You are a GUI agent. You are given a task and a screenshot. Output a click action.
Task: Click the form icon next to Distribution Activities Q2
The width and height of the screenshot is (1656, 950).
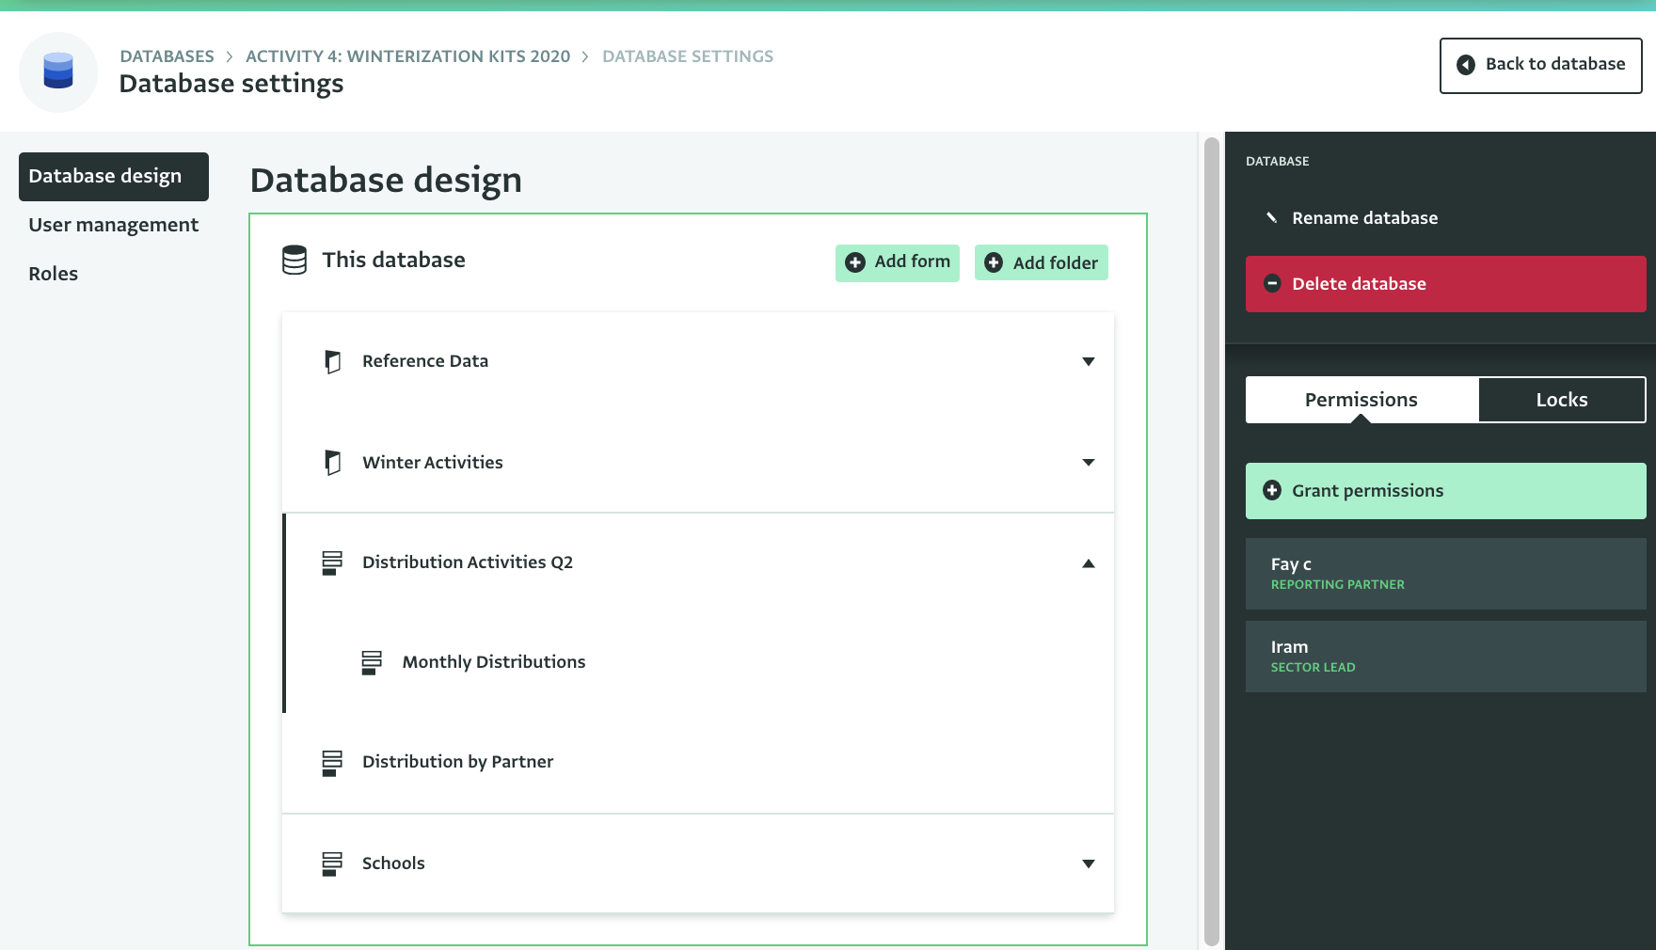[331, 562]
